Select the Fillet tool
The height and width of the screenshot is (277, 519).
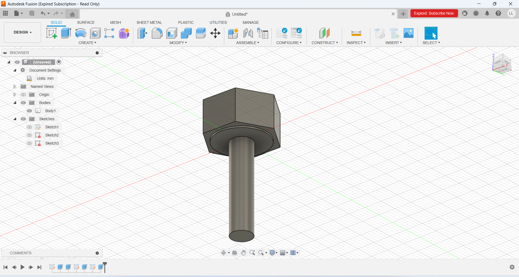pos(157,33)
